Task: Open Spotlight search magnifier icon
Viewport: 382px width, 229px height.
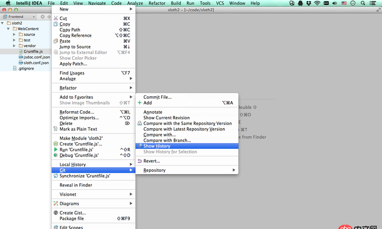Action: (x=363, y=3)
